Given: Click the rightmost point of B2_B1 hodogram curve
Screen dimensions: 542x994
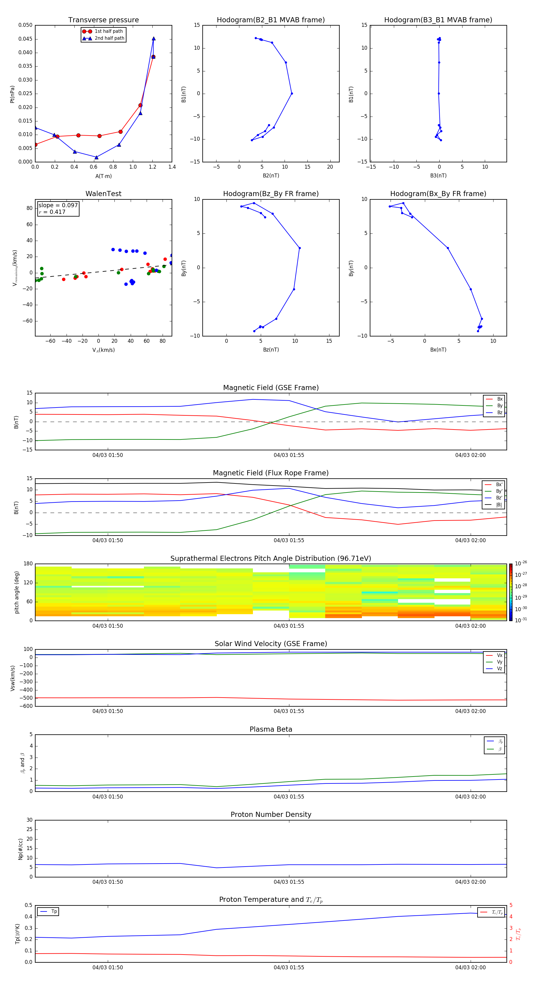Looking at the screenshot, I should tap(292, 93).
